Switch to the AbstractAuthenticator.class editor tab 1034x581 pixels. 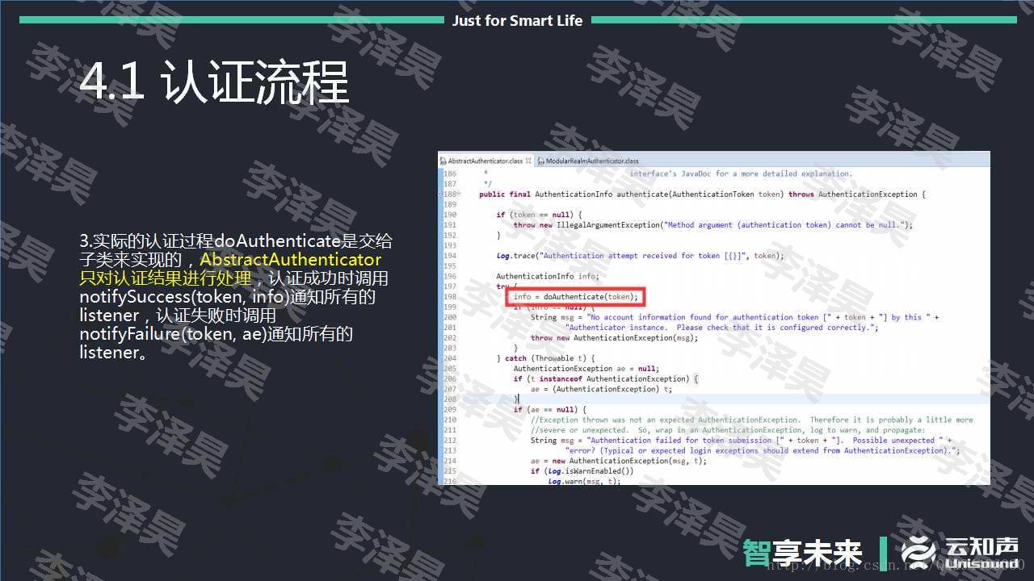coord(485,161)
